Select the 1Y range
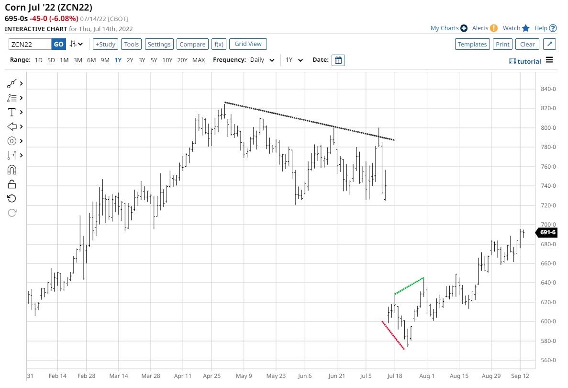 [118, 60]
